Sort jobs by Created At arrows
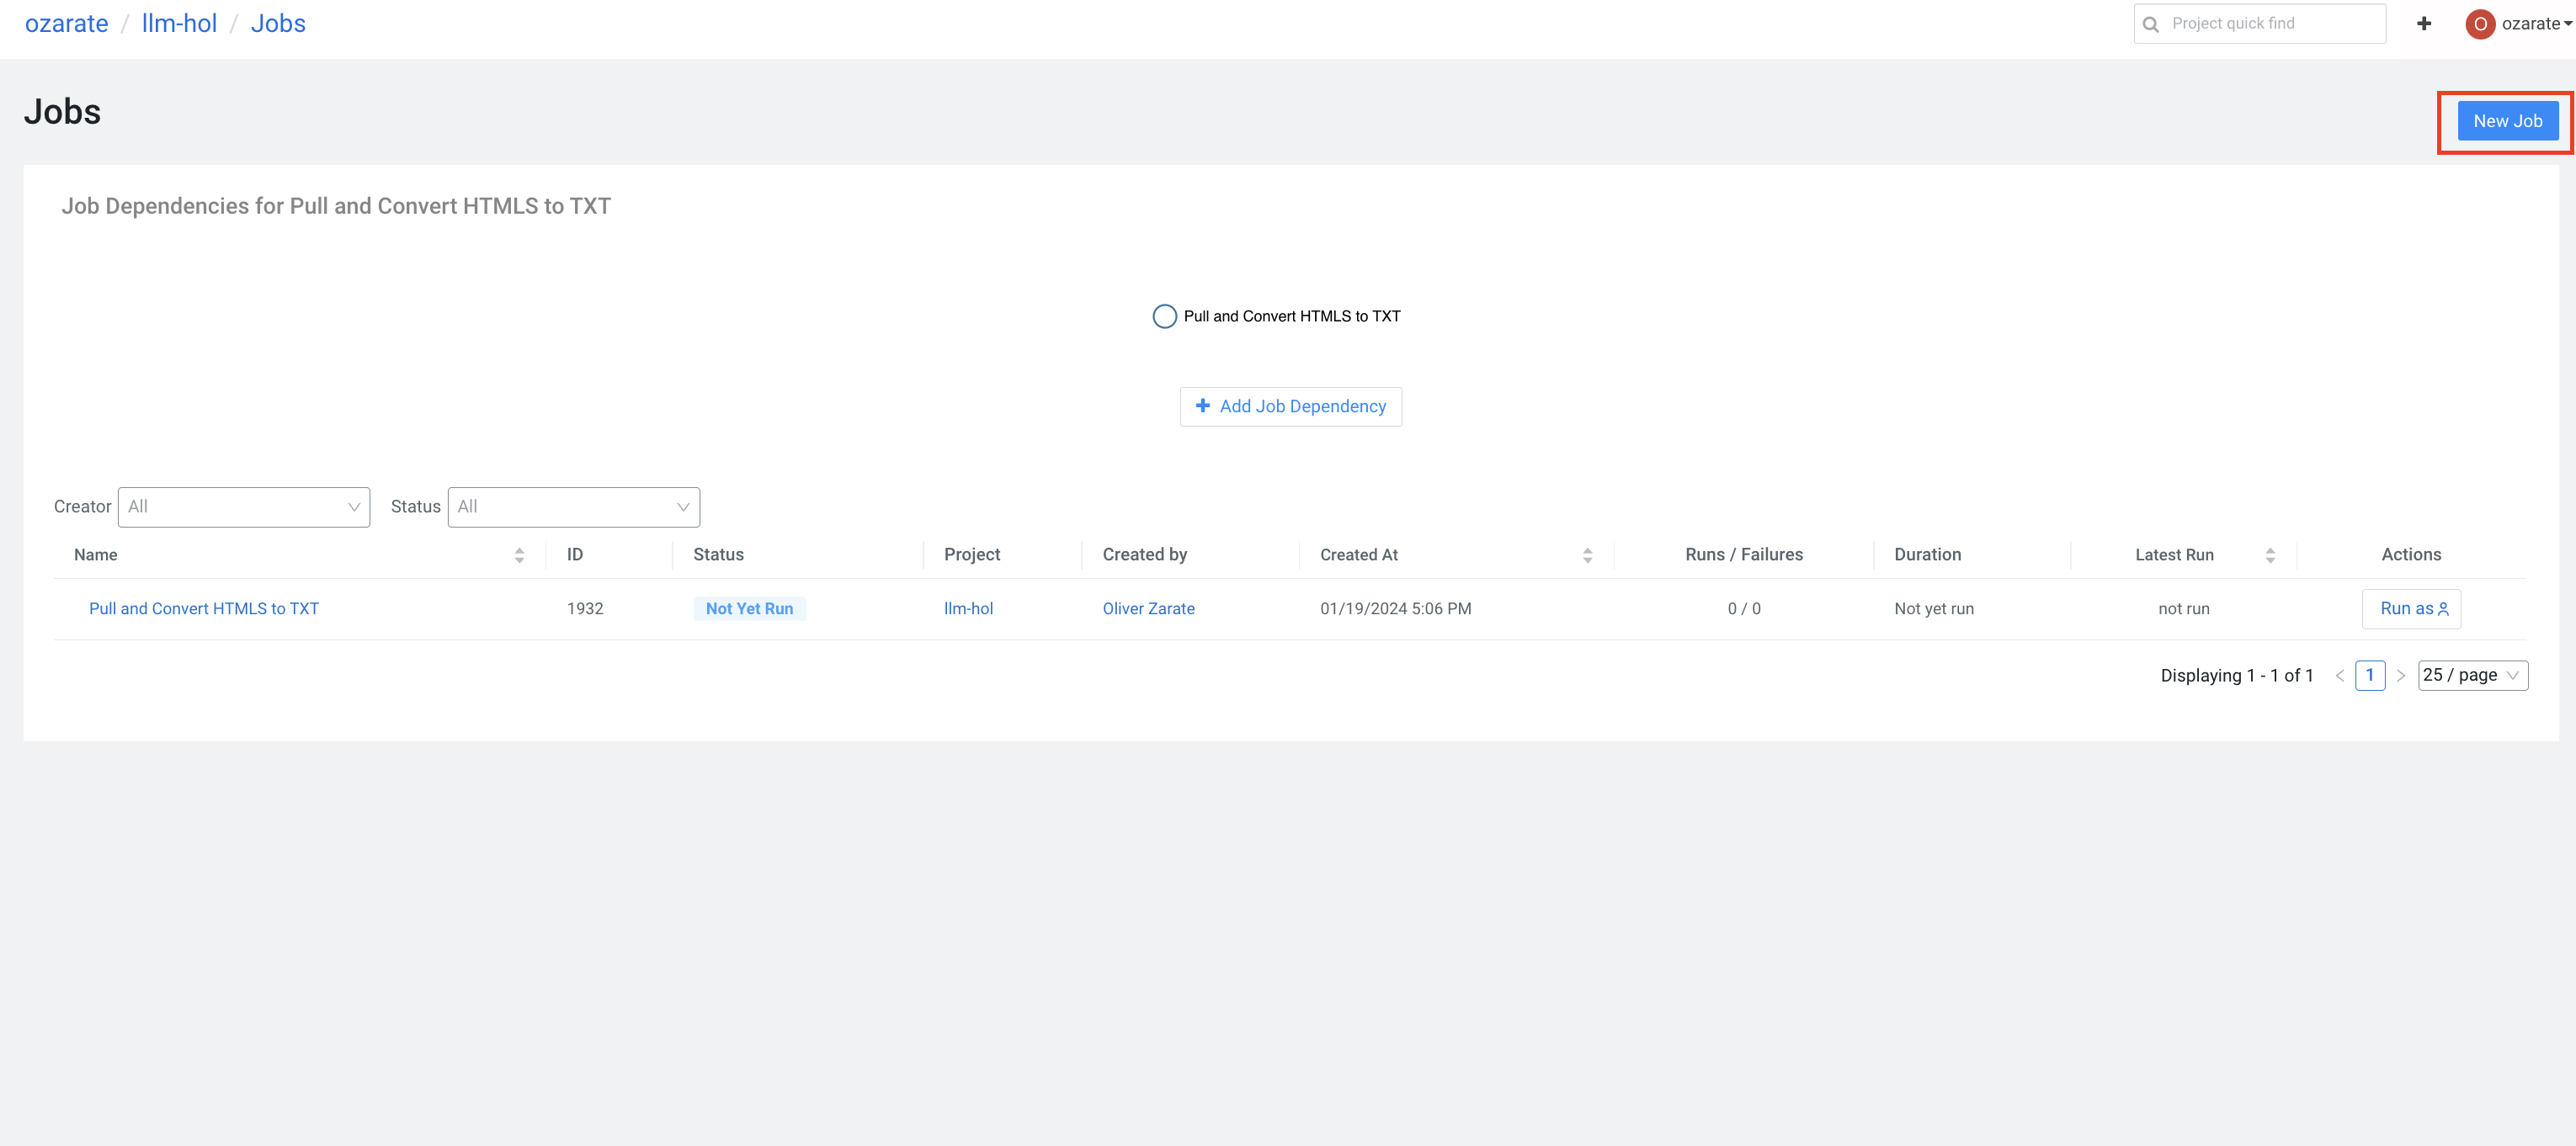The image size is (2576, 1146). 1587,555
